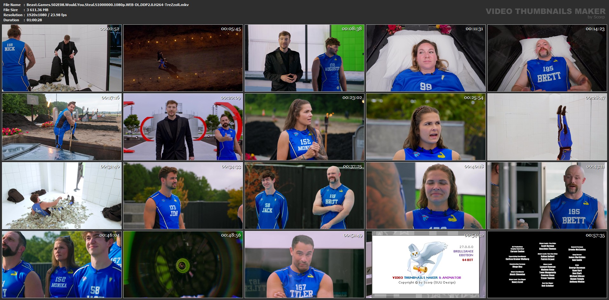This screenshot has width=609, height=300.
Task: Click the vault door thumbnail at 00:48:56
Action: tap(183, 264)
